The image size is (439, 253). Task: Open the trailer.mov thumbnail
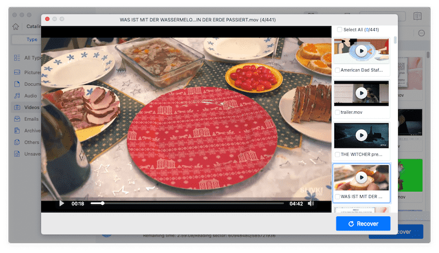[361, 93]
